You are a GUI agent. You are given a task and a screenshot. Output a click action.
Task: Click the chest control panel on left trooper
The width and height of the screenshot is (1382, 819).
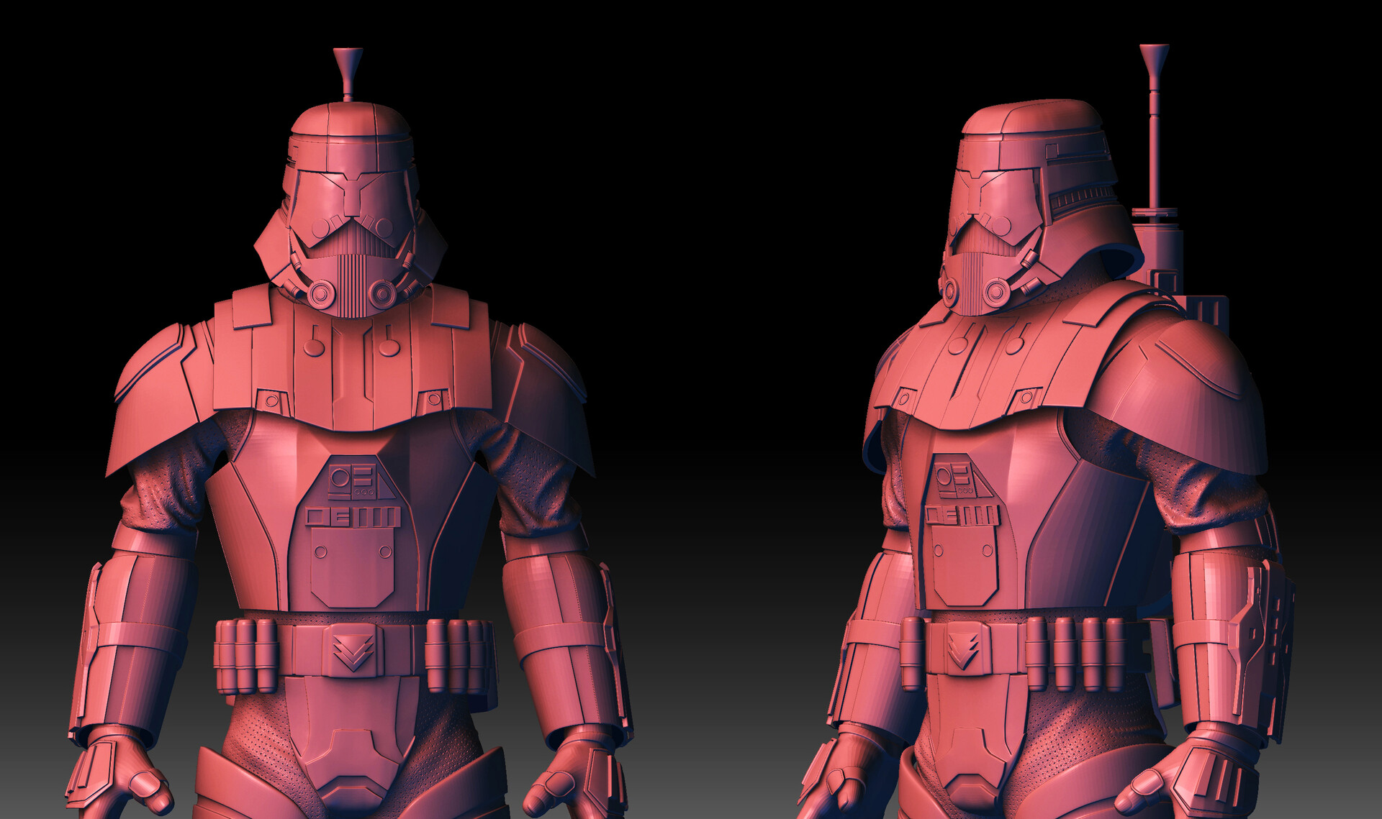click(x=351, y=478)
